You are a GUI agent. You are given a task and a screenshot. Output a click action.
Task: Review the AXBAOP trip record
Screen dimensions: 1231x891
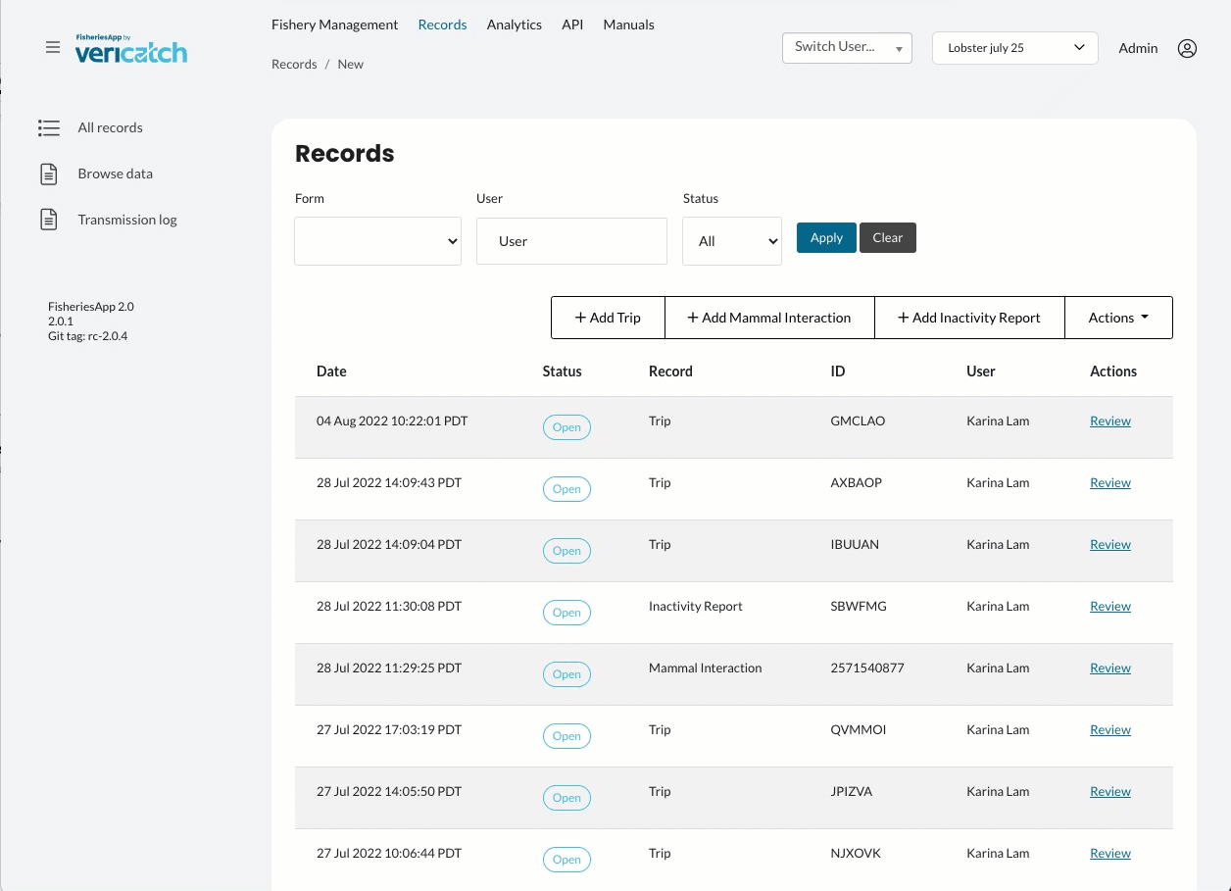coord(1109,482)
